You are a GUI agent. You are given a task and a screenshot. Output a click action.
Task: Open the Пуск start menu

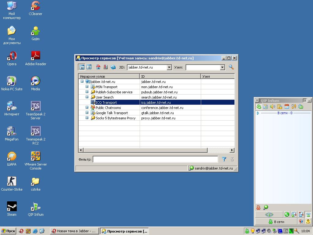[x=8, y=231]
